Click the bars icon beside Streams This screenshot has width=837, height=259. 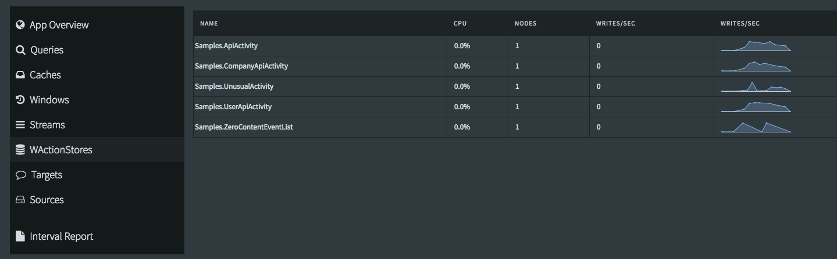20,125
